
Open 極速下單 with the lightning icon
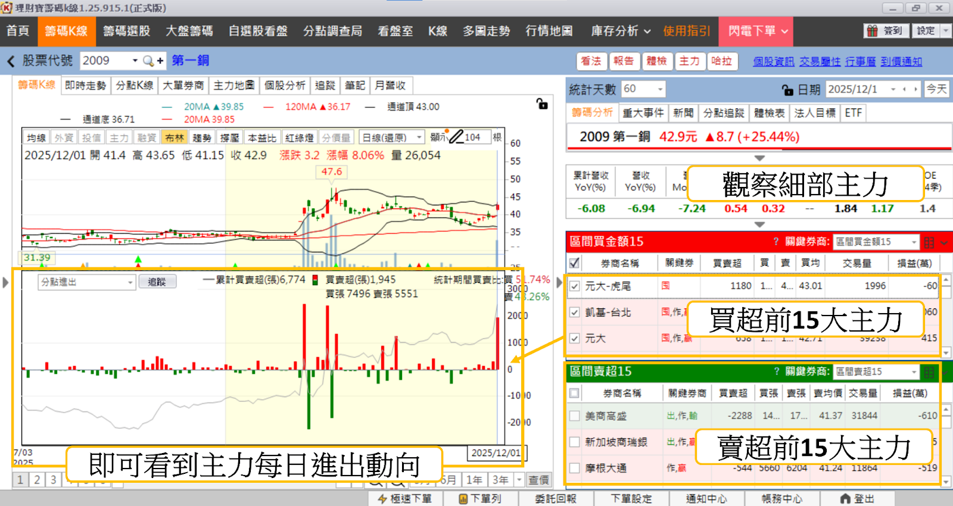coord(404,499)
